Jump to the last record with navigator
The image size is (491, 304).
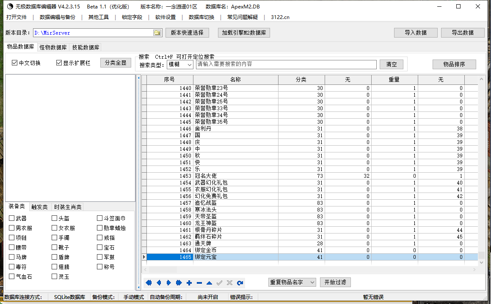click(179, 283)
